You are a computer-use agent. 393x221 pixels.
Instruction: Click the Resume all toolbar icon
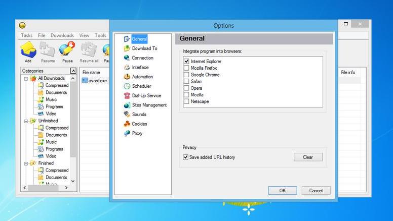[89, 49]
